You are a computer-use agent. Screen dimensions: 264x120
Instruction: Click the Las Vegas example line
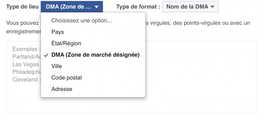[x=26, y=64]
